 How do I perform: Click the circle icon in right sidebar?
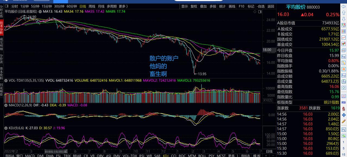(x=343, y=88)
